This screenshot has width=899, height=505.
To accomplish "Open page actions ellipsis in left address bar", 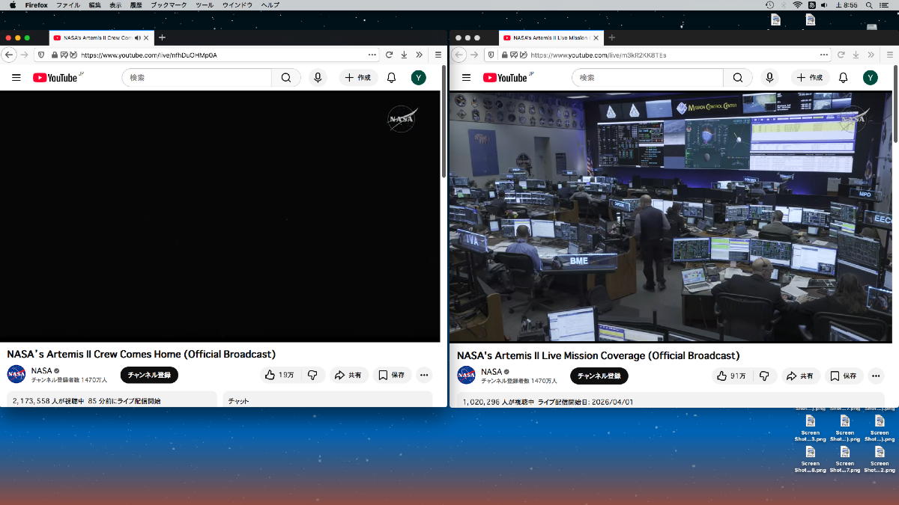I will [x=372, y=55].
